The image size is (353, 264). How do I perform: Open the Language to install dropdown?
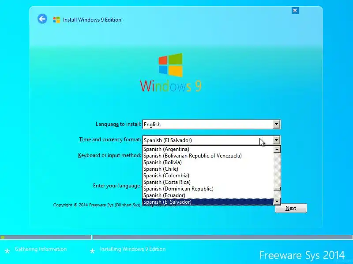click(x=277, y=124)
